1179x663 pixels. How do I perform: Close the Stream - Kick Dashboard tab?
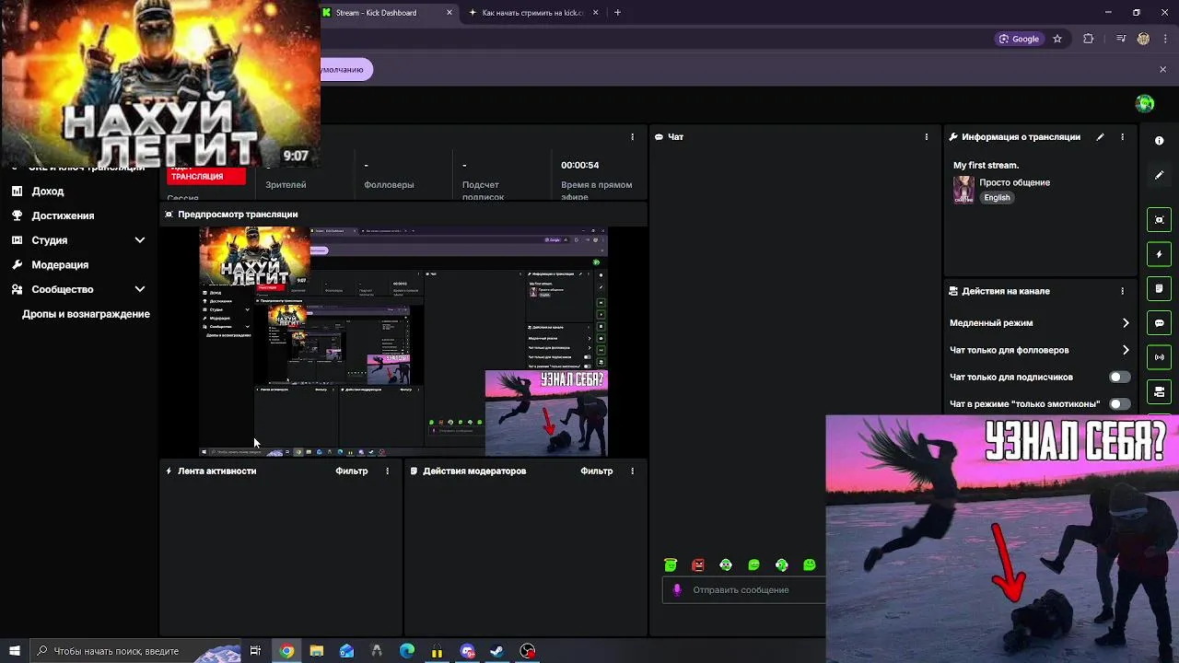coord(449,13)
